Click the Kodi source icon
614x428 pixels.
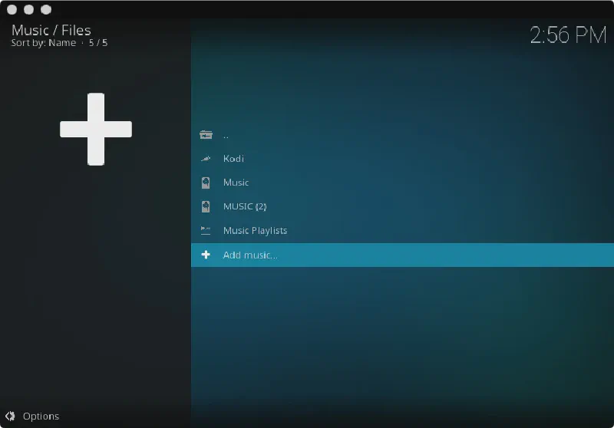coord(206,159)
